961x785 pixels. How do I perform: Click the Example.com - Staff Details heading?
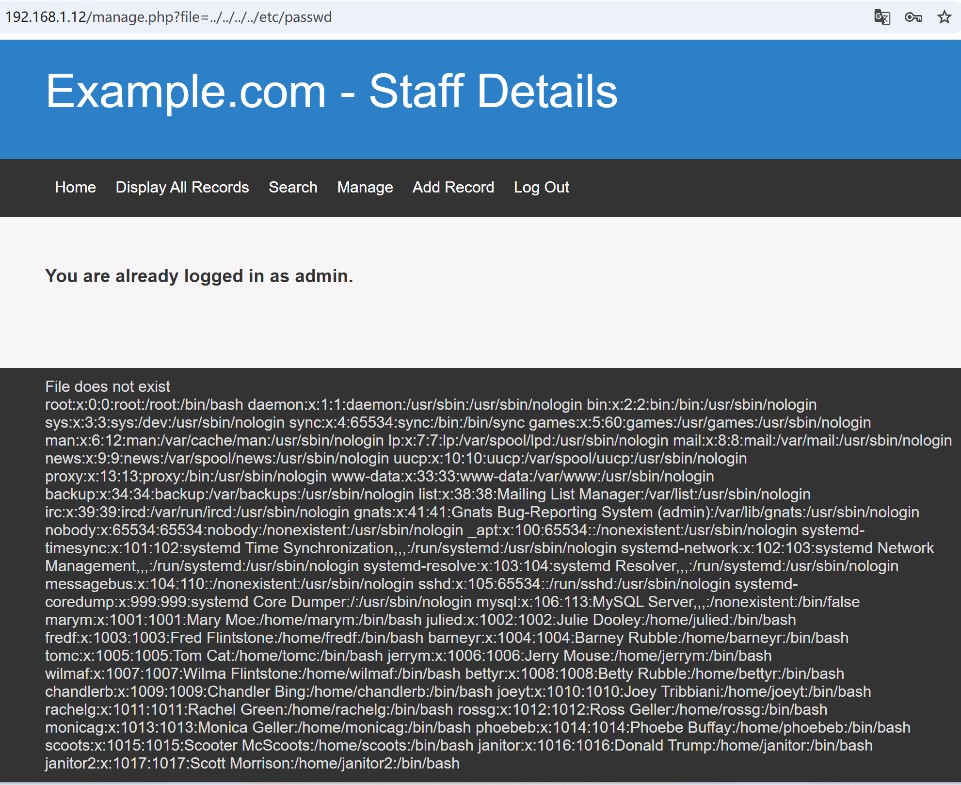pyautogui.click(x=331, y=91)
